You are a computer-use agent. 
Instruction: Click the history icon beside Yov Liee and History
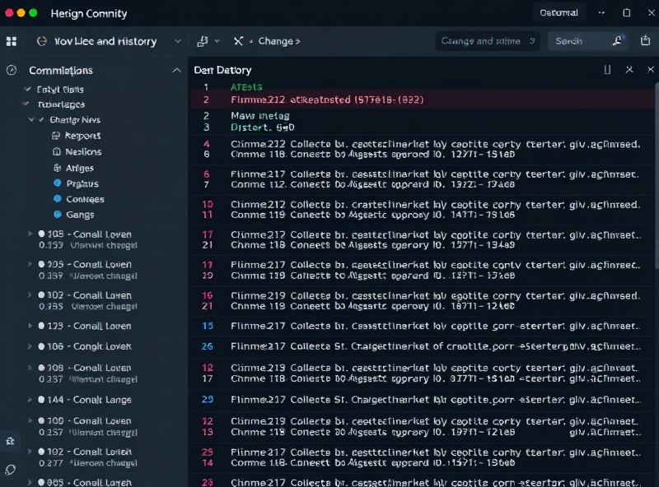[42, 41]
